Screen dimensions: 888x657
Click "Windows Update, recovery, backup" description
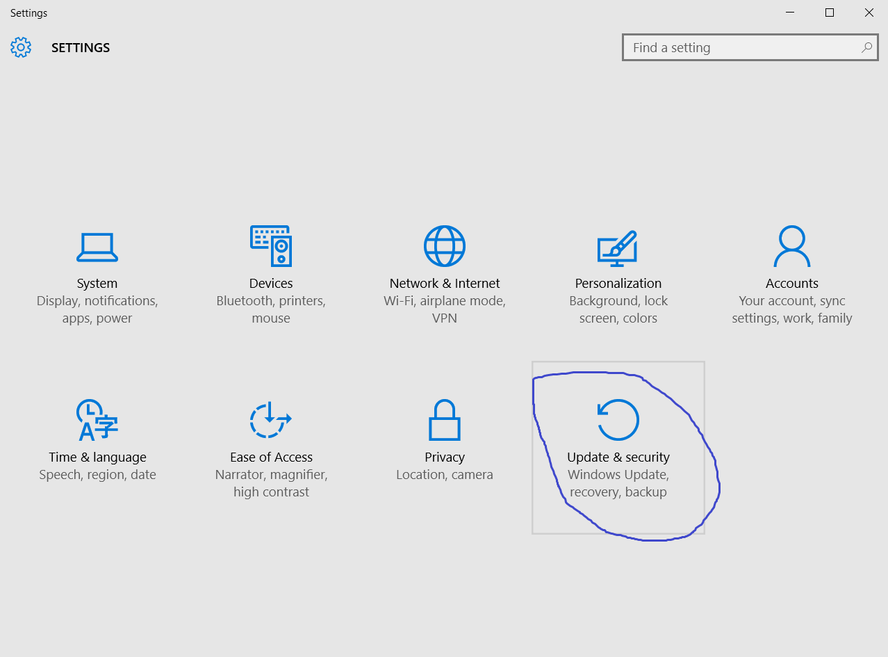coord(618,483)
